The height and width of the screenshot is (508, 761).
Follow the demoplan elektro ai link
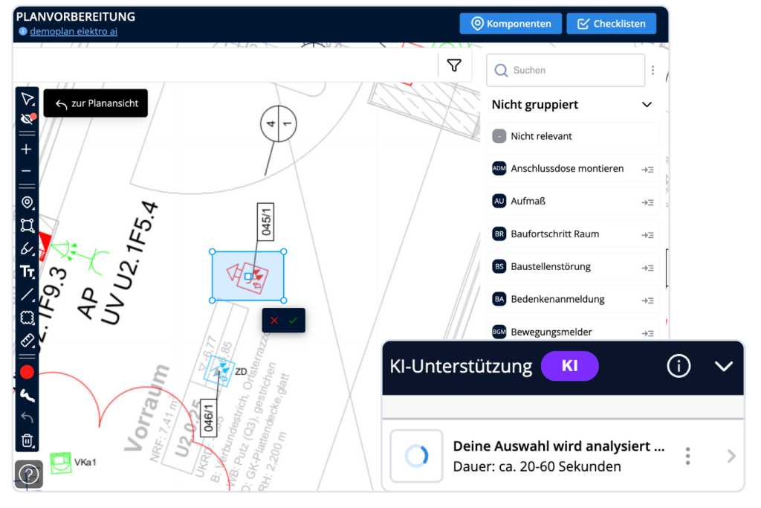coord(74,31)
